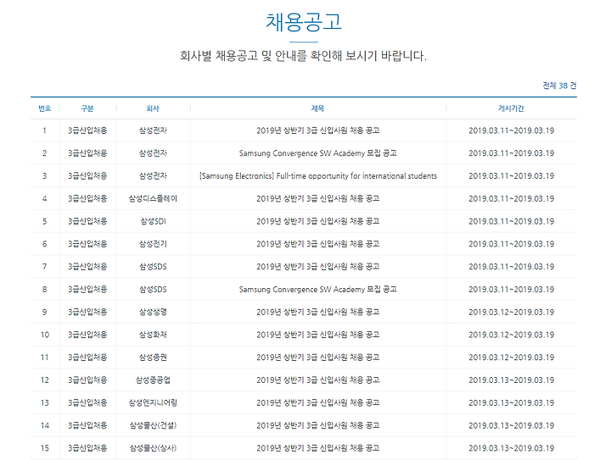Select the 삼성디스플레이 company cell
The height and width of the screenshot is (460, 611).
pyautogui.click(x=153, y=199)
